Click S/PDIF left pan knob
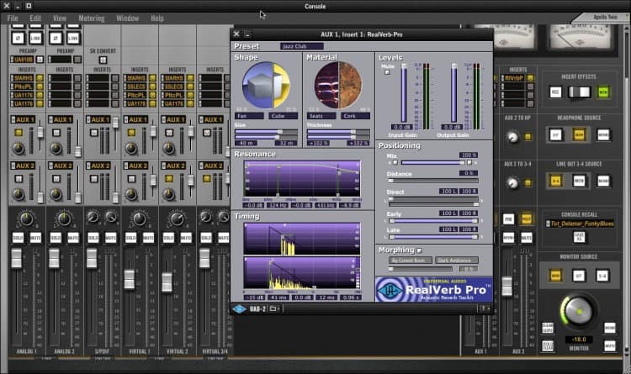 (x=93, y=217)
